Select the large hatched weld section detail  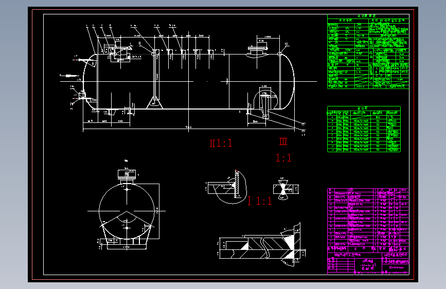[262, 245]
